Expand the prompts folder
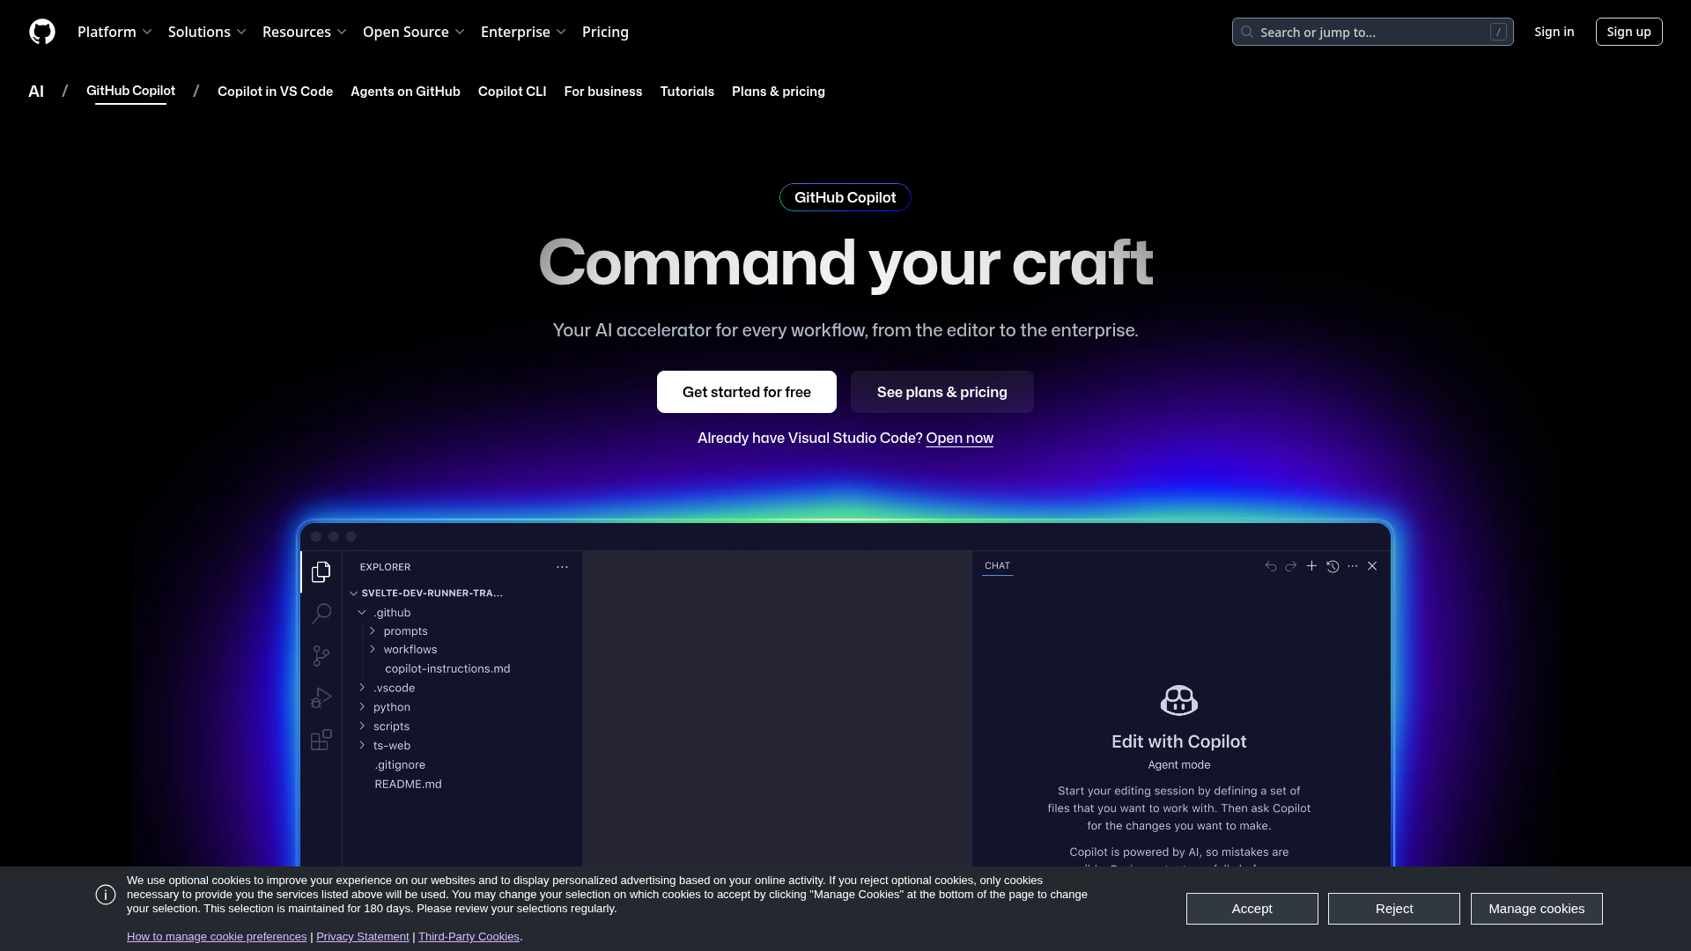 coord(373,630)
